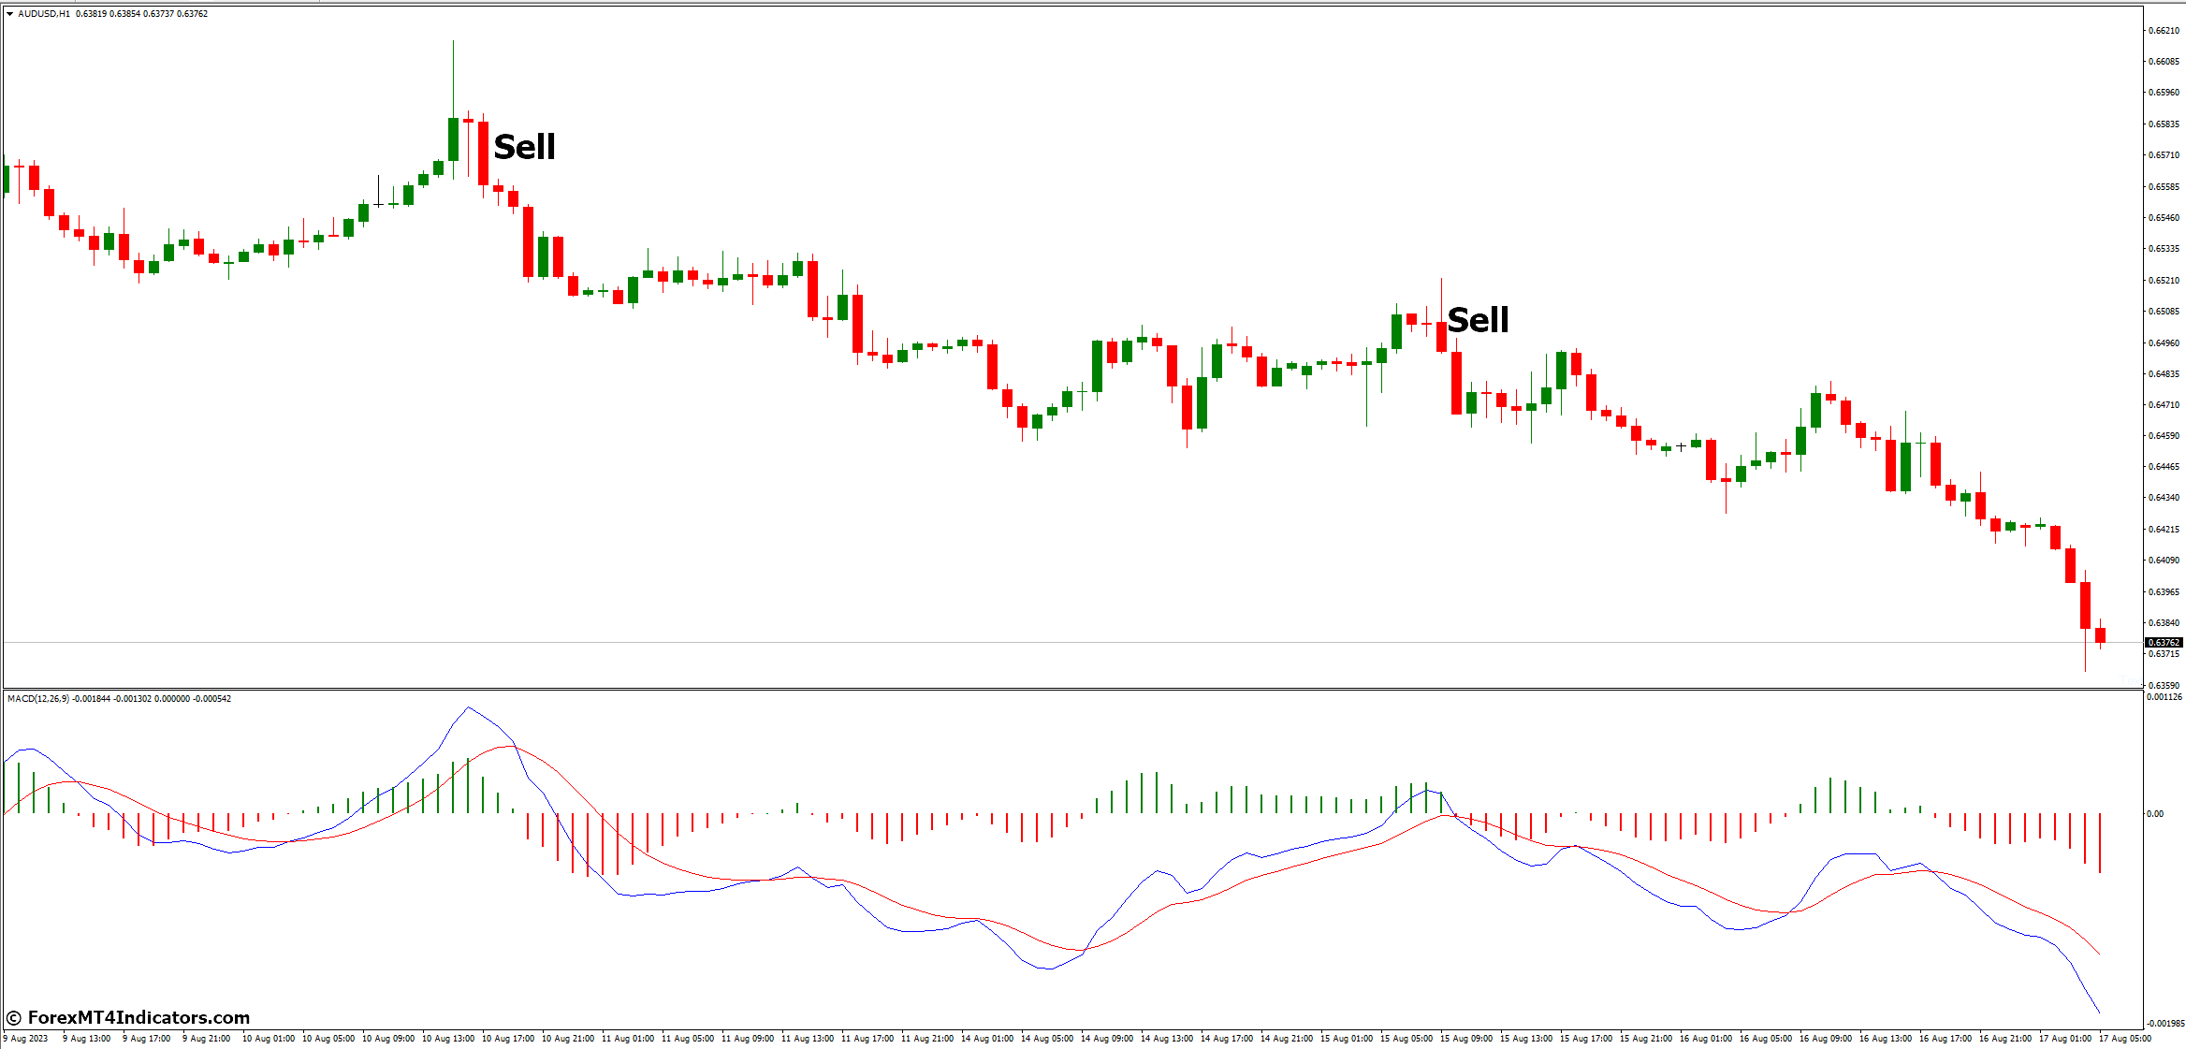This screenshot has height=1049, width=2186.
Task: Click the 0.64710 price axis label
Action: (x=2164, y=405)
